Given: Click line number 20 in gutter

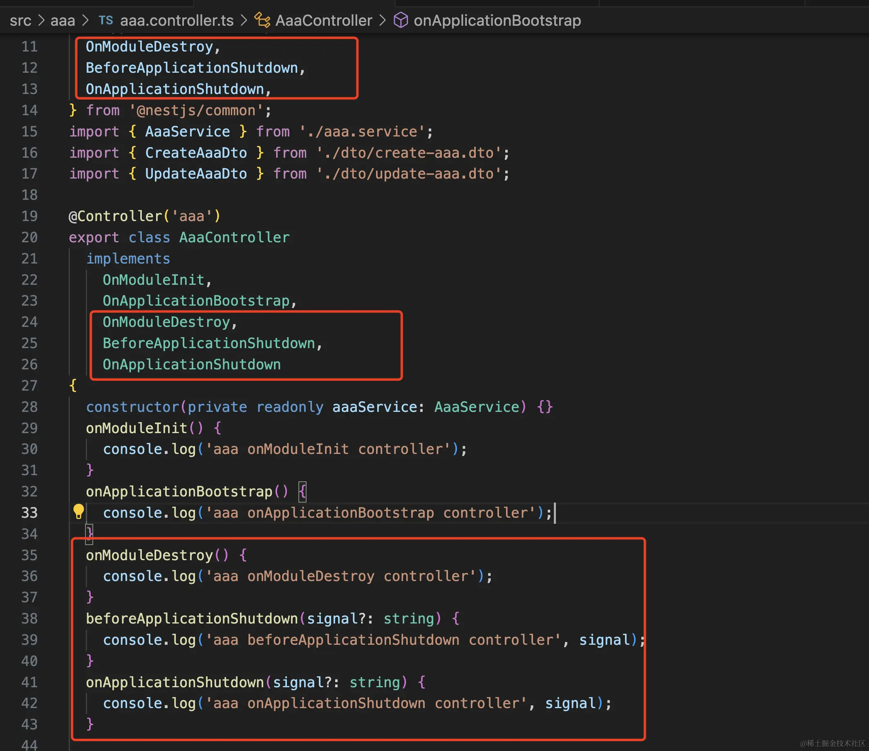Looking at the screenshot, I should (29, 237).
